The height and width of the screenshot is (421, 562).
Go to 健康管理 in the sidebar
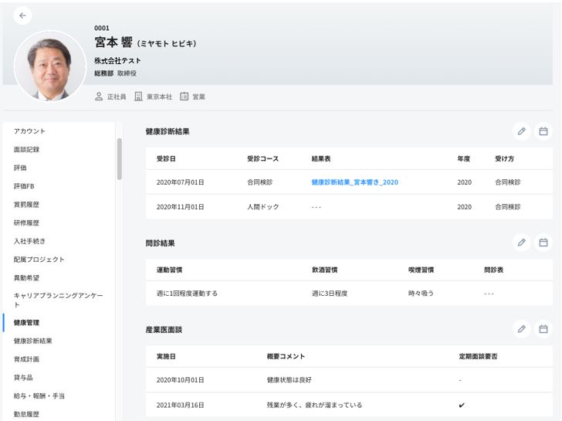coord(26,322)
